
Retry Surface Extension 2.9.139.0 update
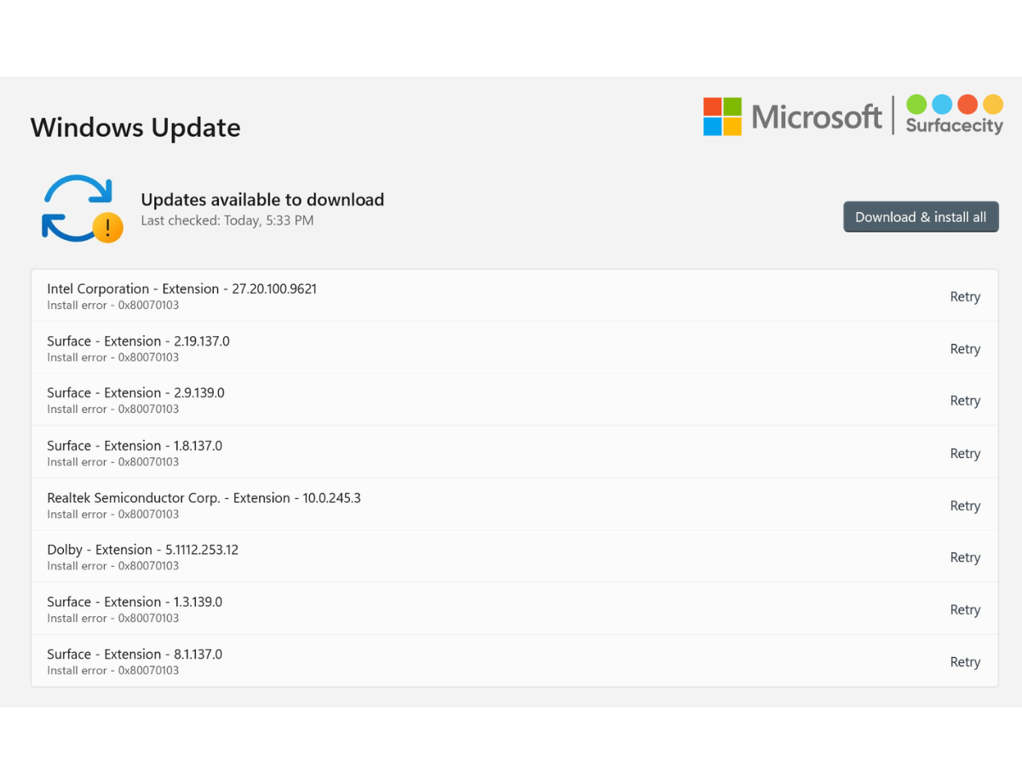[x=965, y=401]
